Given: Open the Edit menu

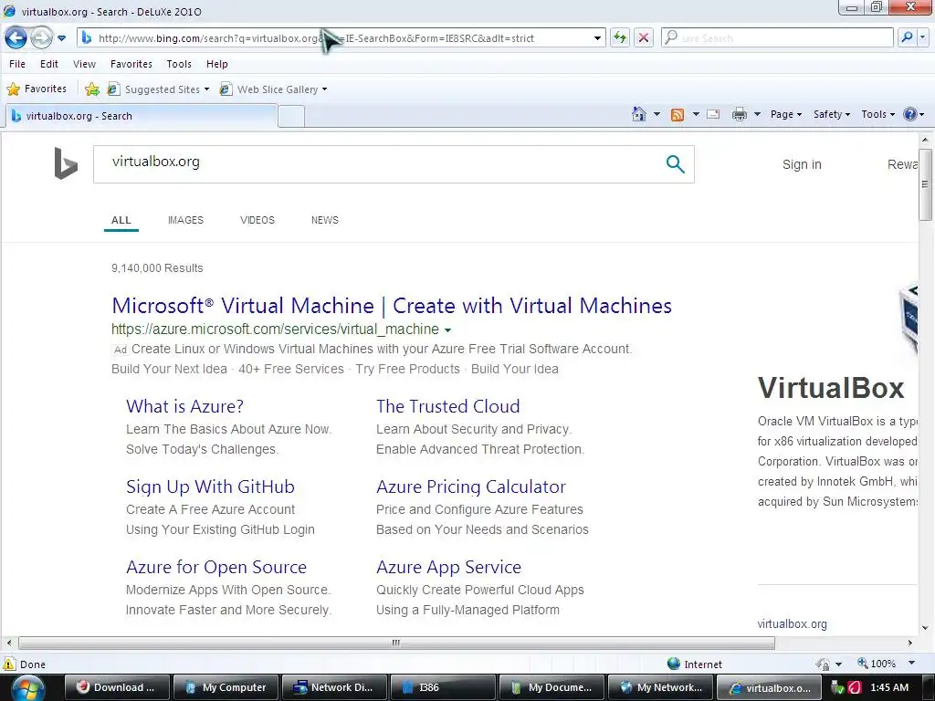Looking at the screenshot, I should (49, 64).
